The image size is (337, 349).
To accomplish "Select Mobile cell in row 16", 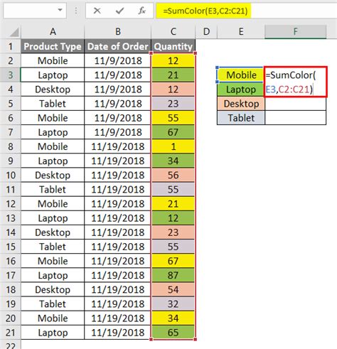I will pos(53,261).
